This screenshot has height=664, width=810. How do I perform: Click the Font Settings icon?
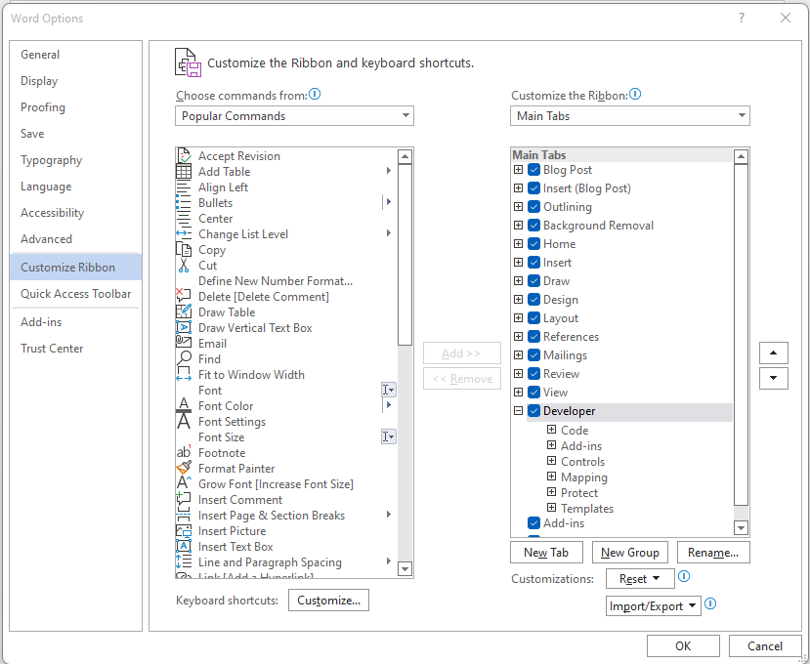[x=184, y=421]
